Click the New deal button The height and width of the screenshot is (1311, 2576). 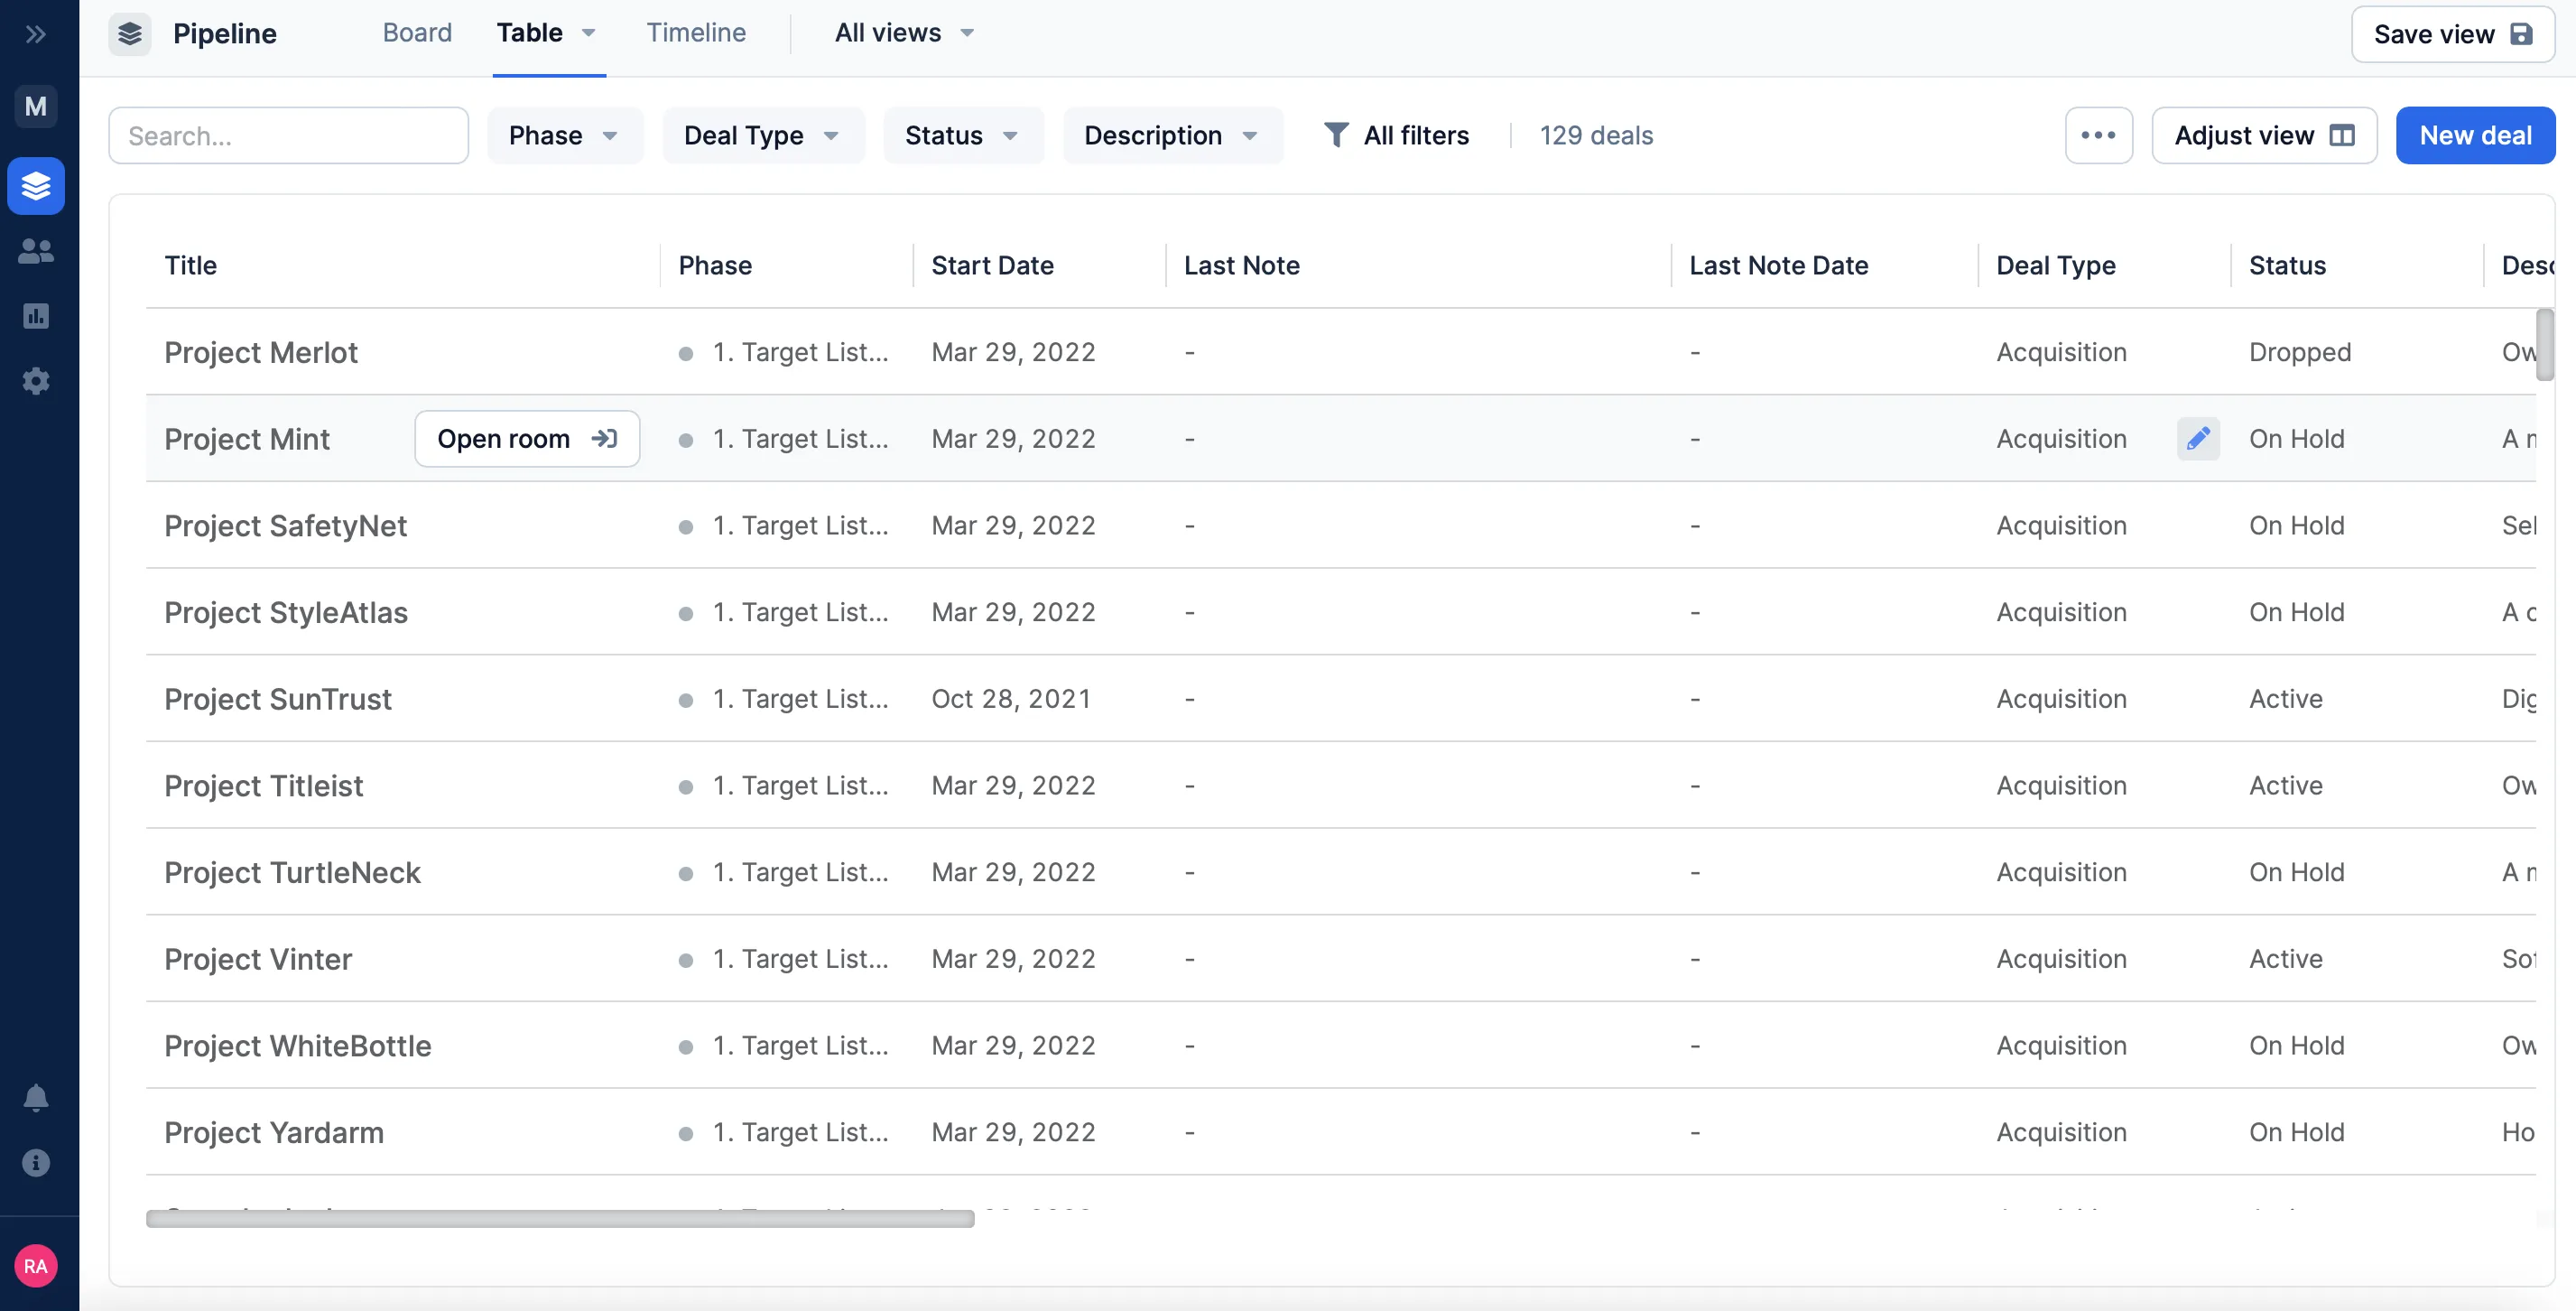tap(2474, 135)
